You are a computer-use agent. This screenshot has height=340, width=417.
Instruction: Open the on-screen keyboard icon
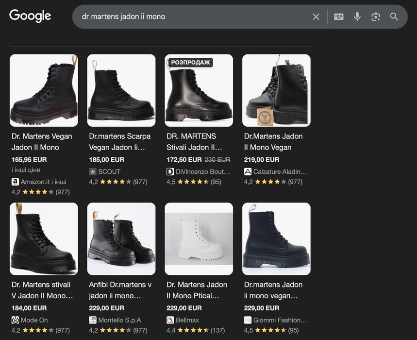(338, 17)
